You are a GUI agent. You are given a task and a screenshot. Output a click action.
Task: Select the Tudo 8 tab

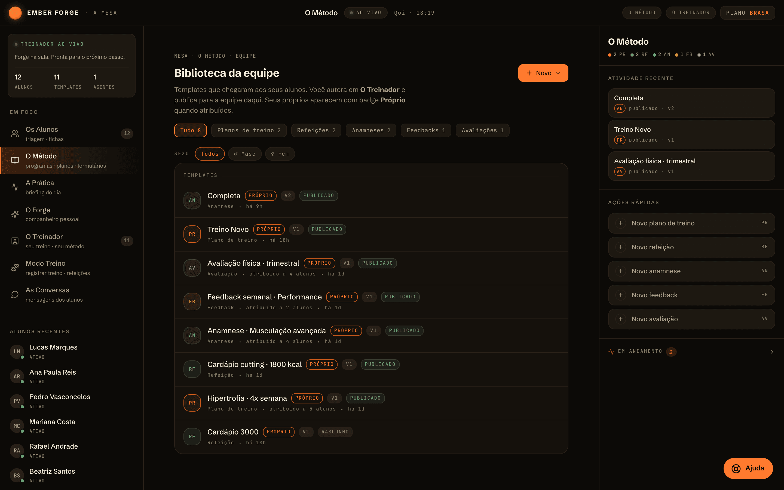coord(191,130)
